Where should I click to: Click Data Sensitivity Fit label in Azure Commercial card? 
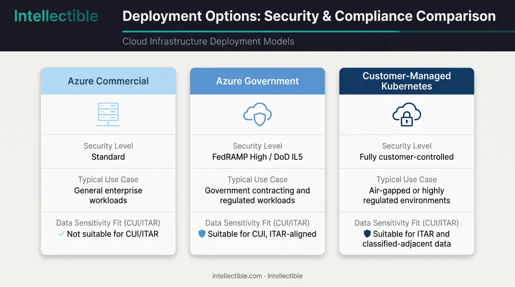point(108,223)
